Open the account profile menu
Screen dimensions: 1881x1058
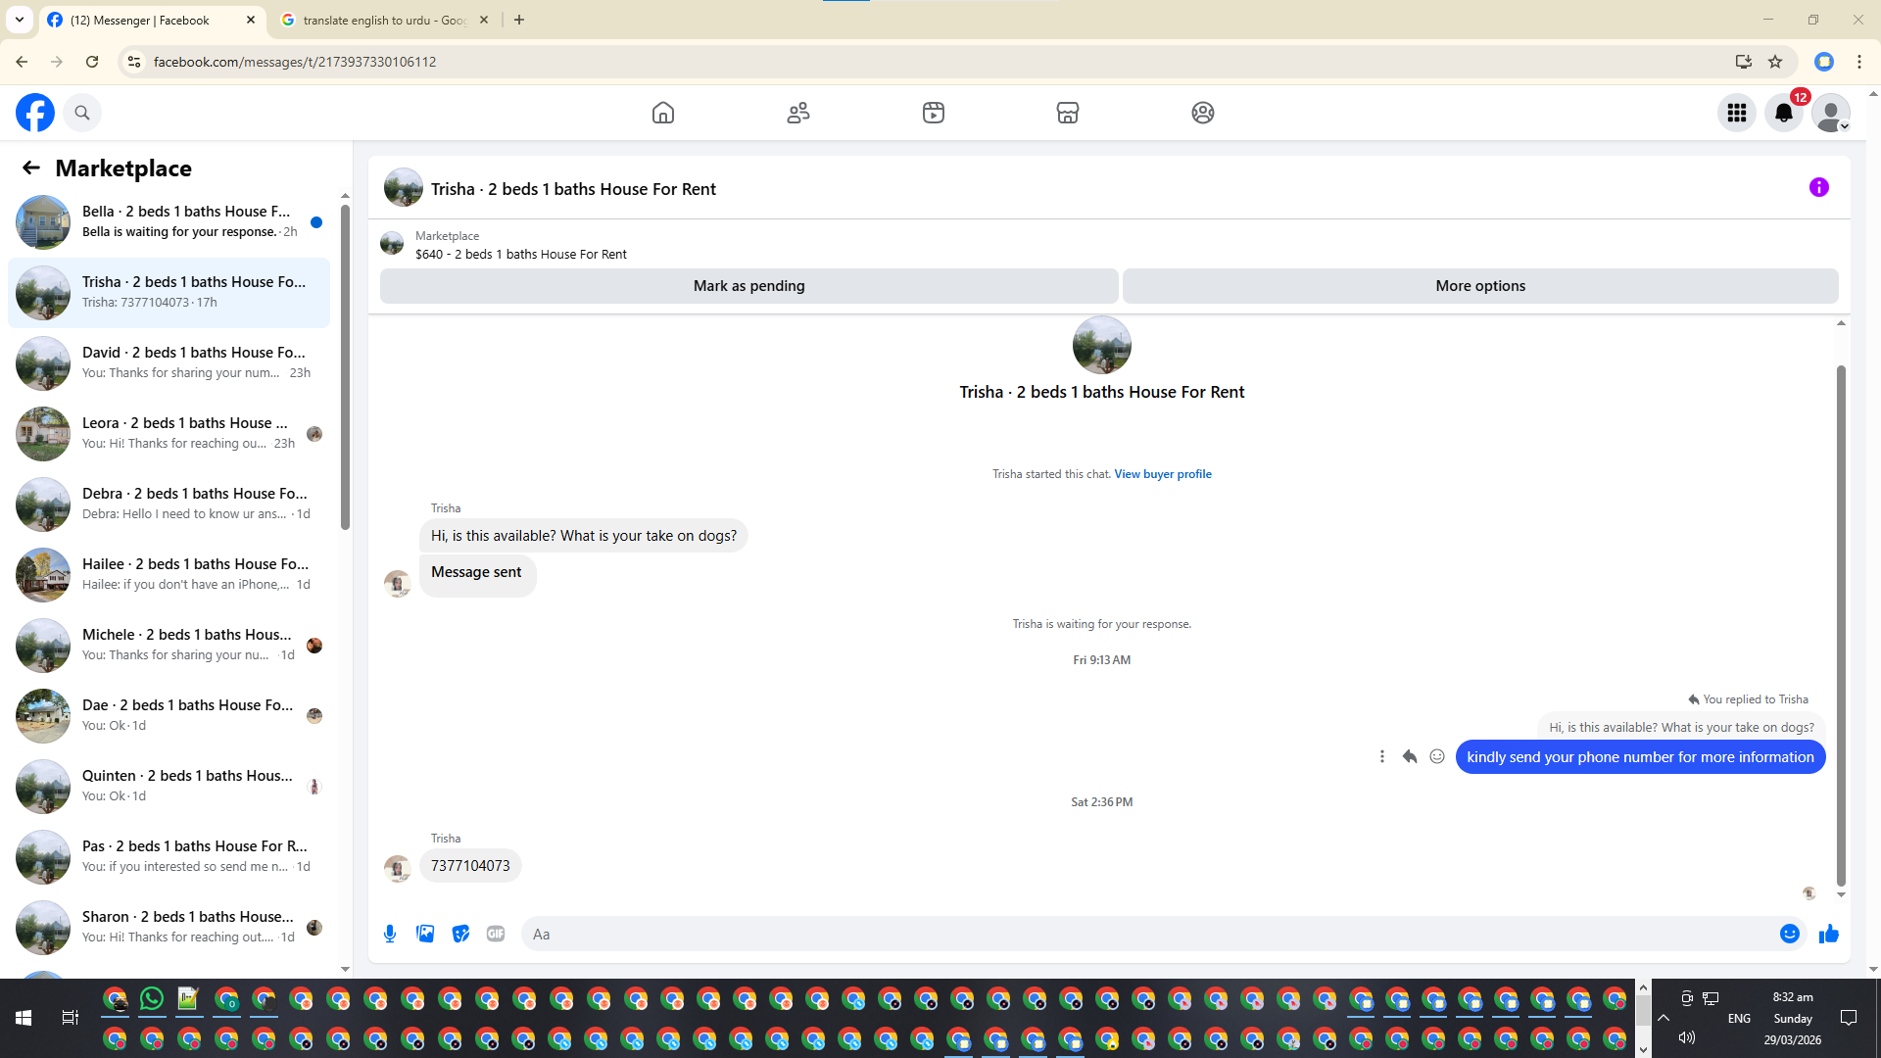coord(1831,113)
